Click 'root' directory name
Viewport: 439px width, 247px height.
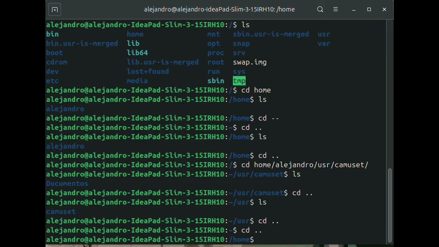click(x=216, y=62)
